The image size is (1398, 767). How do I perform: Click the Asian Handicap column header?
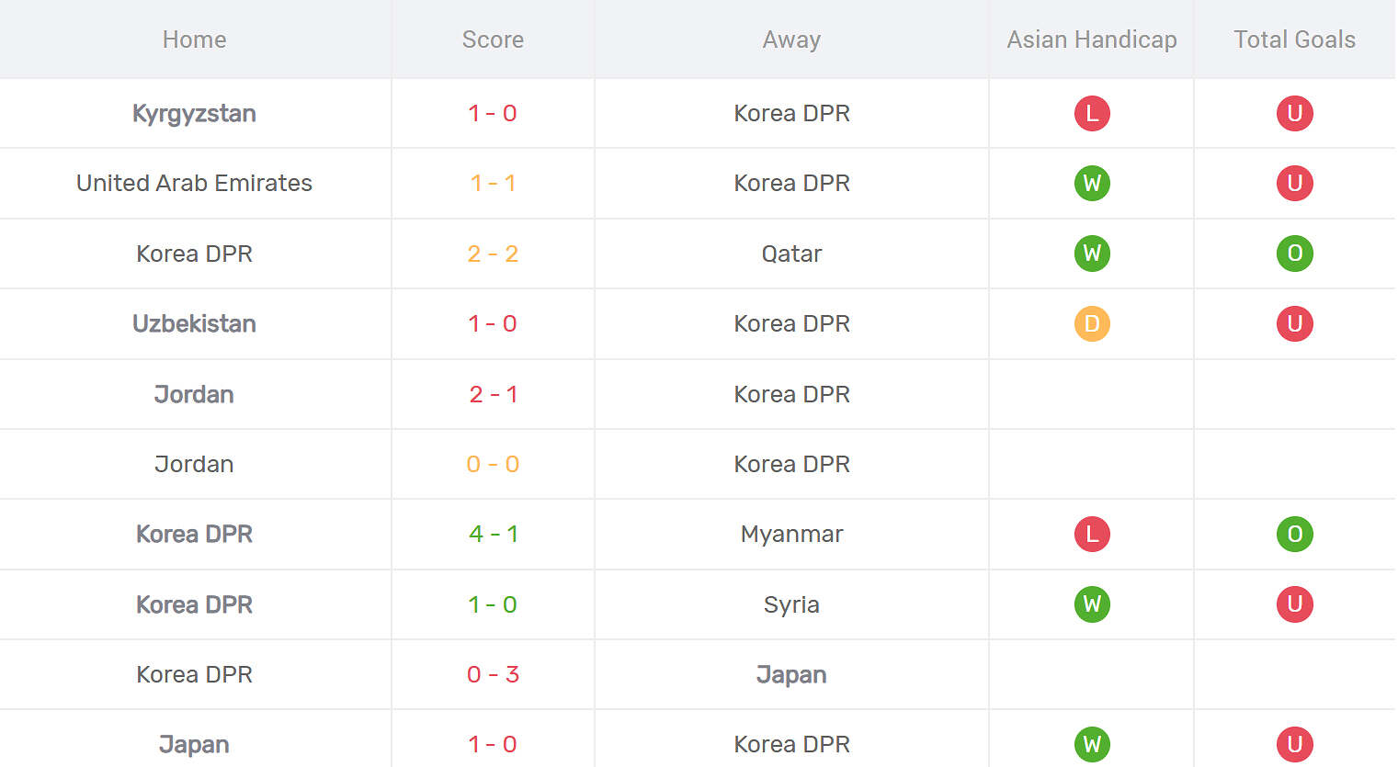pos(1092,39)
